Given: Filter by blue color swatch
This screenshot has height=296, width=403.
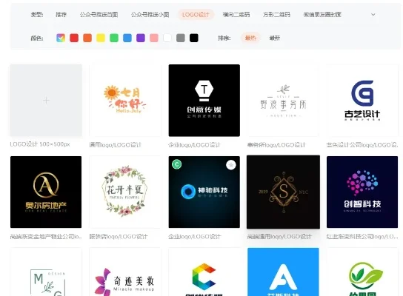Looking at the screenshot, I should click(127, 38).
